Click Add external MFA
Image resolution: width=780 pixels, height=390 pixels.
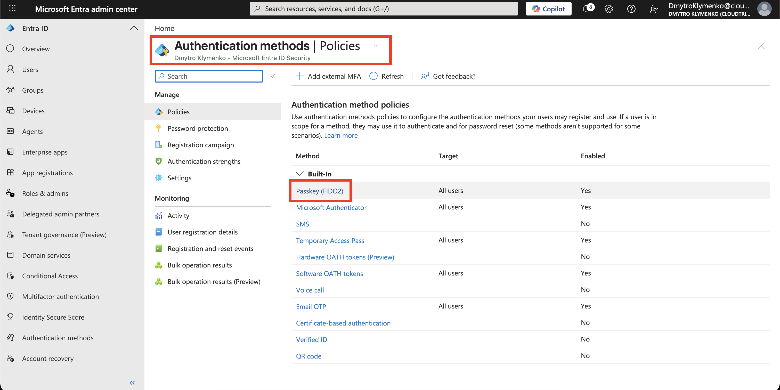tap(328, 76)
